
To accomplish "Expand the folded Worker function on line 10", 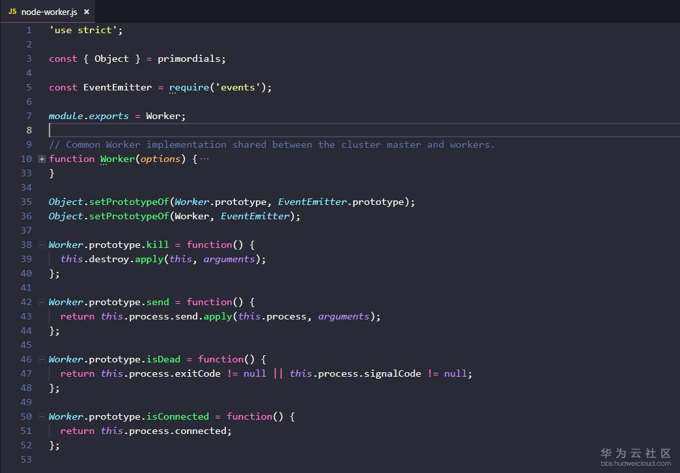I will [42, 159].
